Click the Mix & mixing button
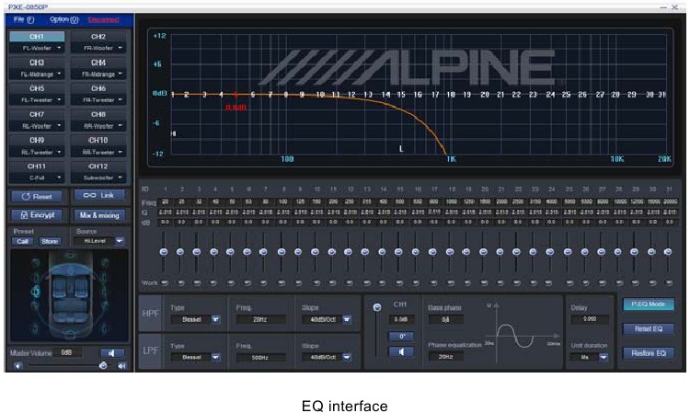This screenshot has width=690, height=413. pyautogui.click(x=99, y=215)
